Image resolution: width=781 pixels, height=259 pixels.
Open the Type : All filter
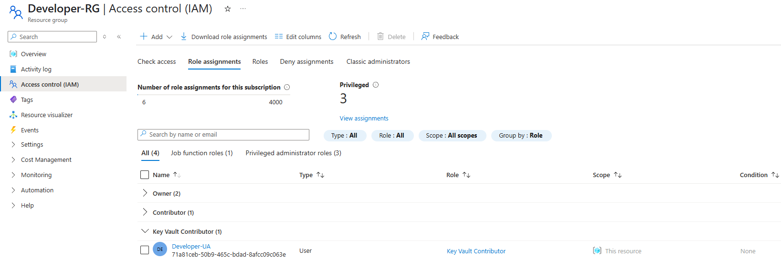click(x=345, y=135)
